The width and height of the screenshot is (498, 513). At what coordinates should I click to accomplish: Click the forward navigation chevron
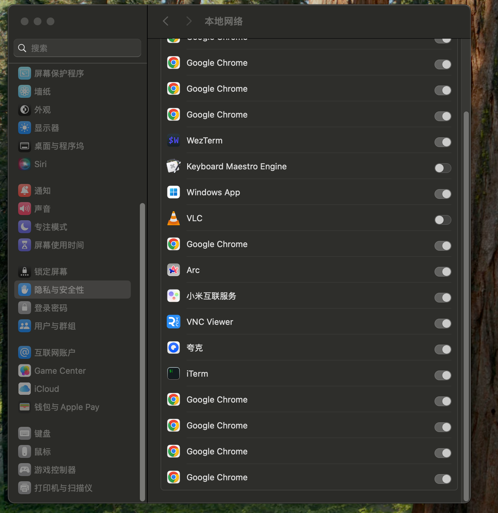click(x=189, y=21)
